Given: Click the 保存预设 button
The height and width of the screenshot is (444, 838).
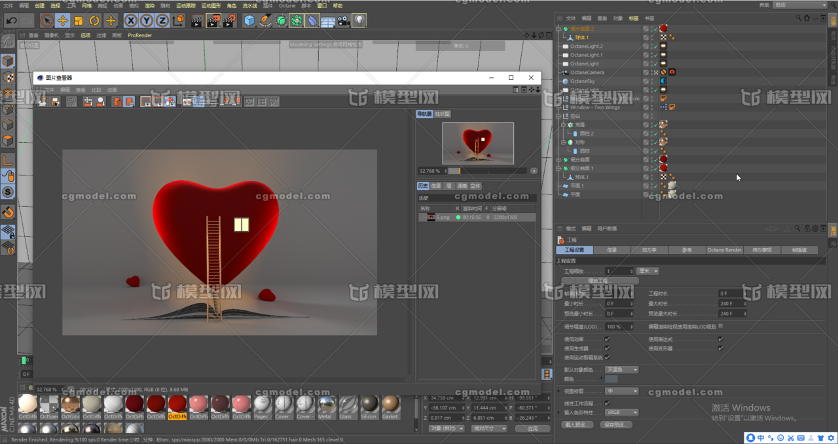Looking at the screenshot, I should 616,424.
